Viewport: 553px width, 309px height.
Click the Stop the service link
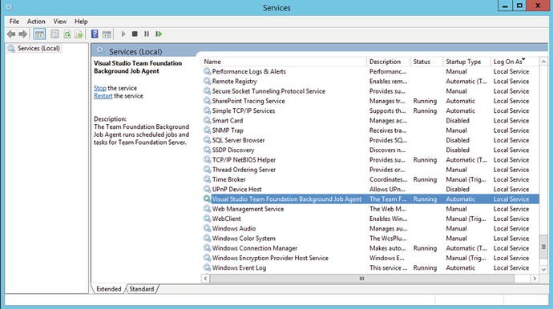[100, 88]
